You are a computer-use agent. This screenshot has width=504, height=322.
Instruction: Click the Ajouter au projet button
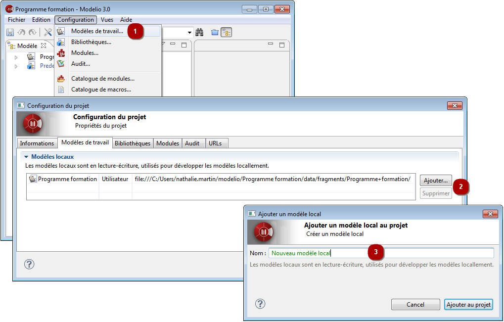tap(468, 305)
